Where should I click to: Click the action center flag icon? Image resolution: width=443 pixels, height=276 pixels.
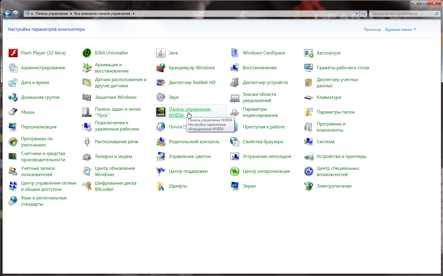point(161,171)
